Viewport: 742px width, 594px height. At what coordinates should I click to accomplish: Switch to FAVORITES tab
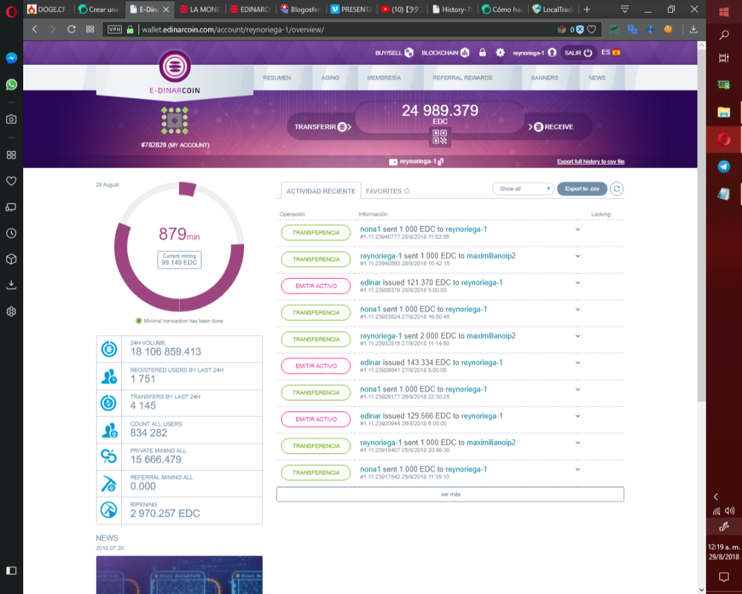(388, 191)
